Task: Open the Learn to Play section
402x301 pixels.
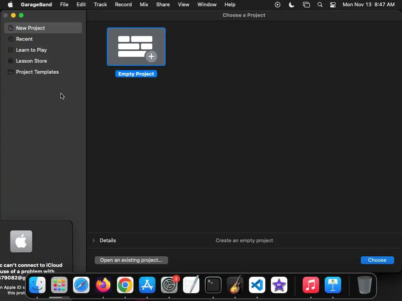Action: 43,50
